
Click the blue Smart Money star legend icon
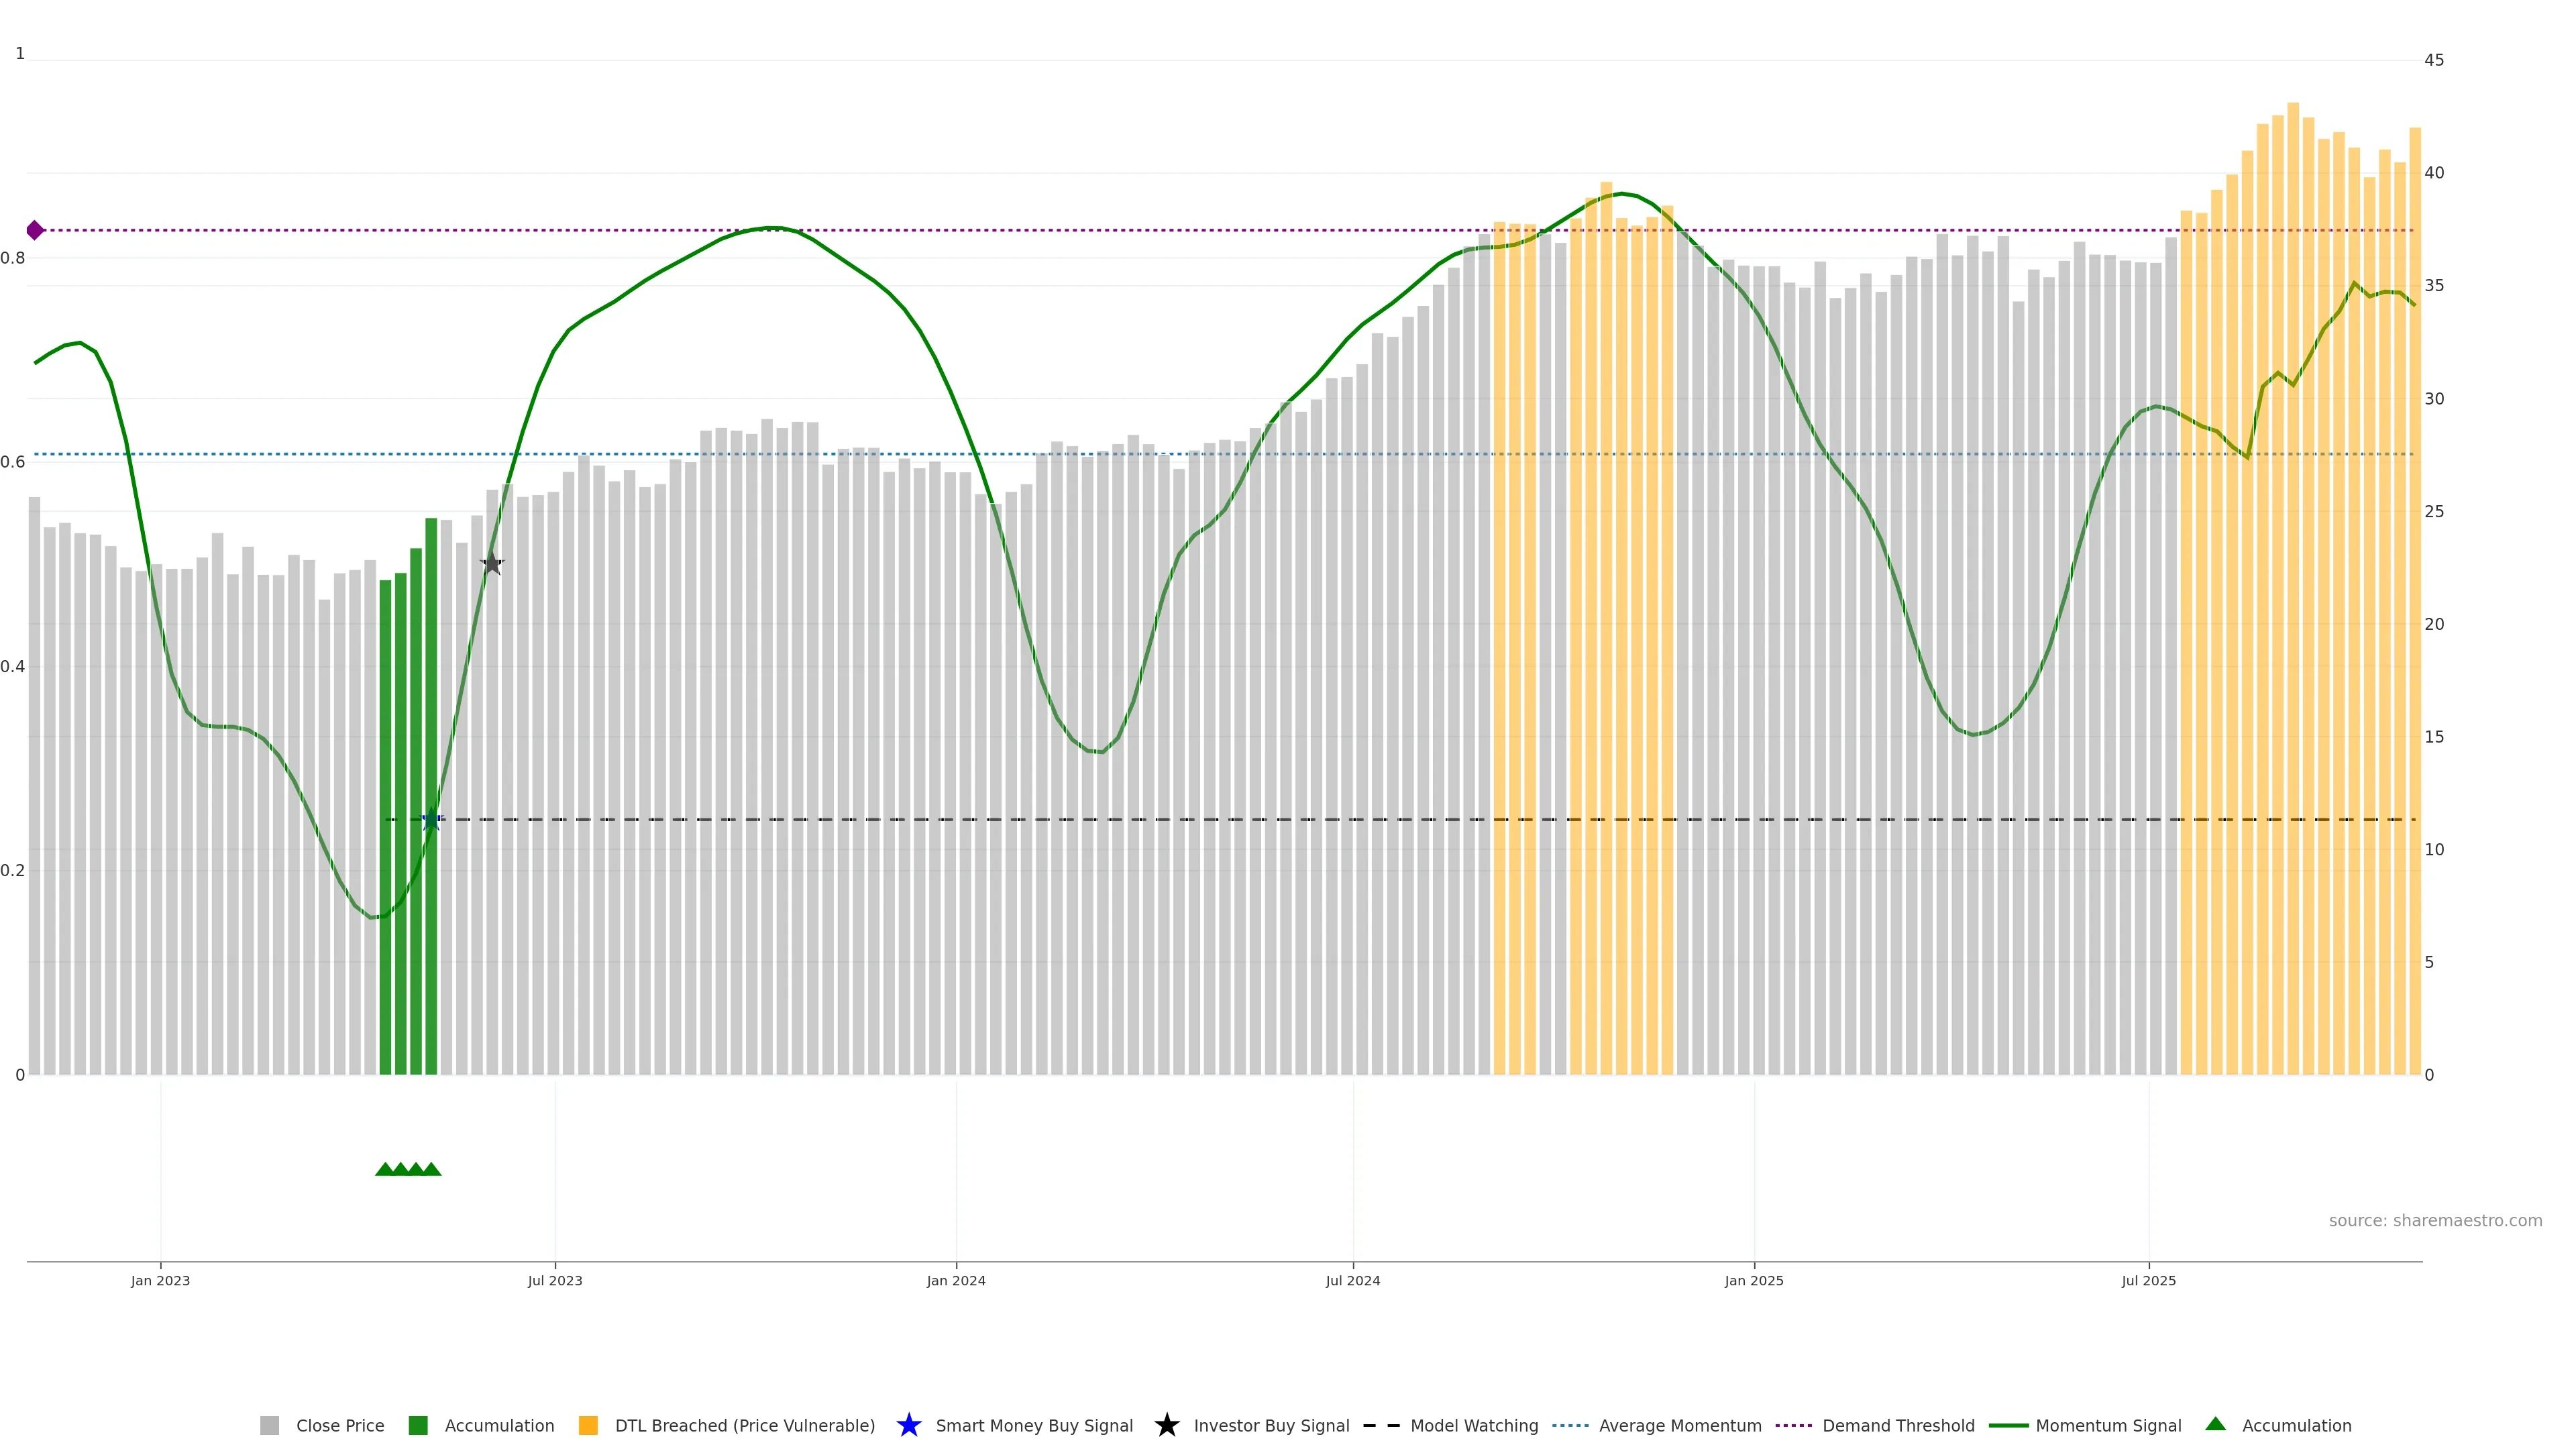pos(908,1425)
